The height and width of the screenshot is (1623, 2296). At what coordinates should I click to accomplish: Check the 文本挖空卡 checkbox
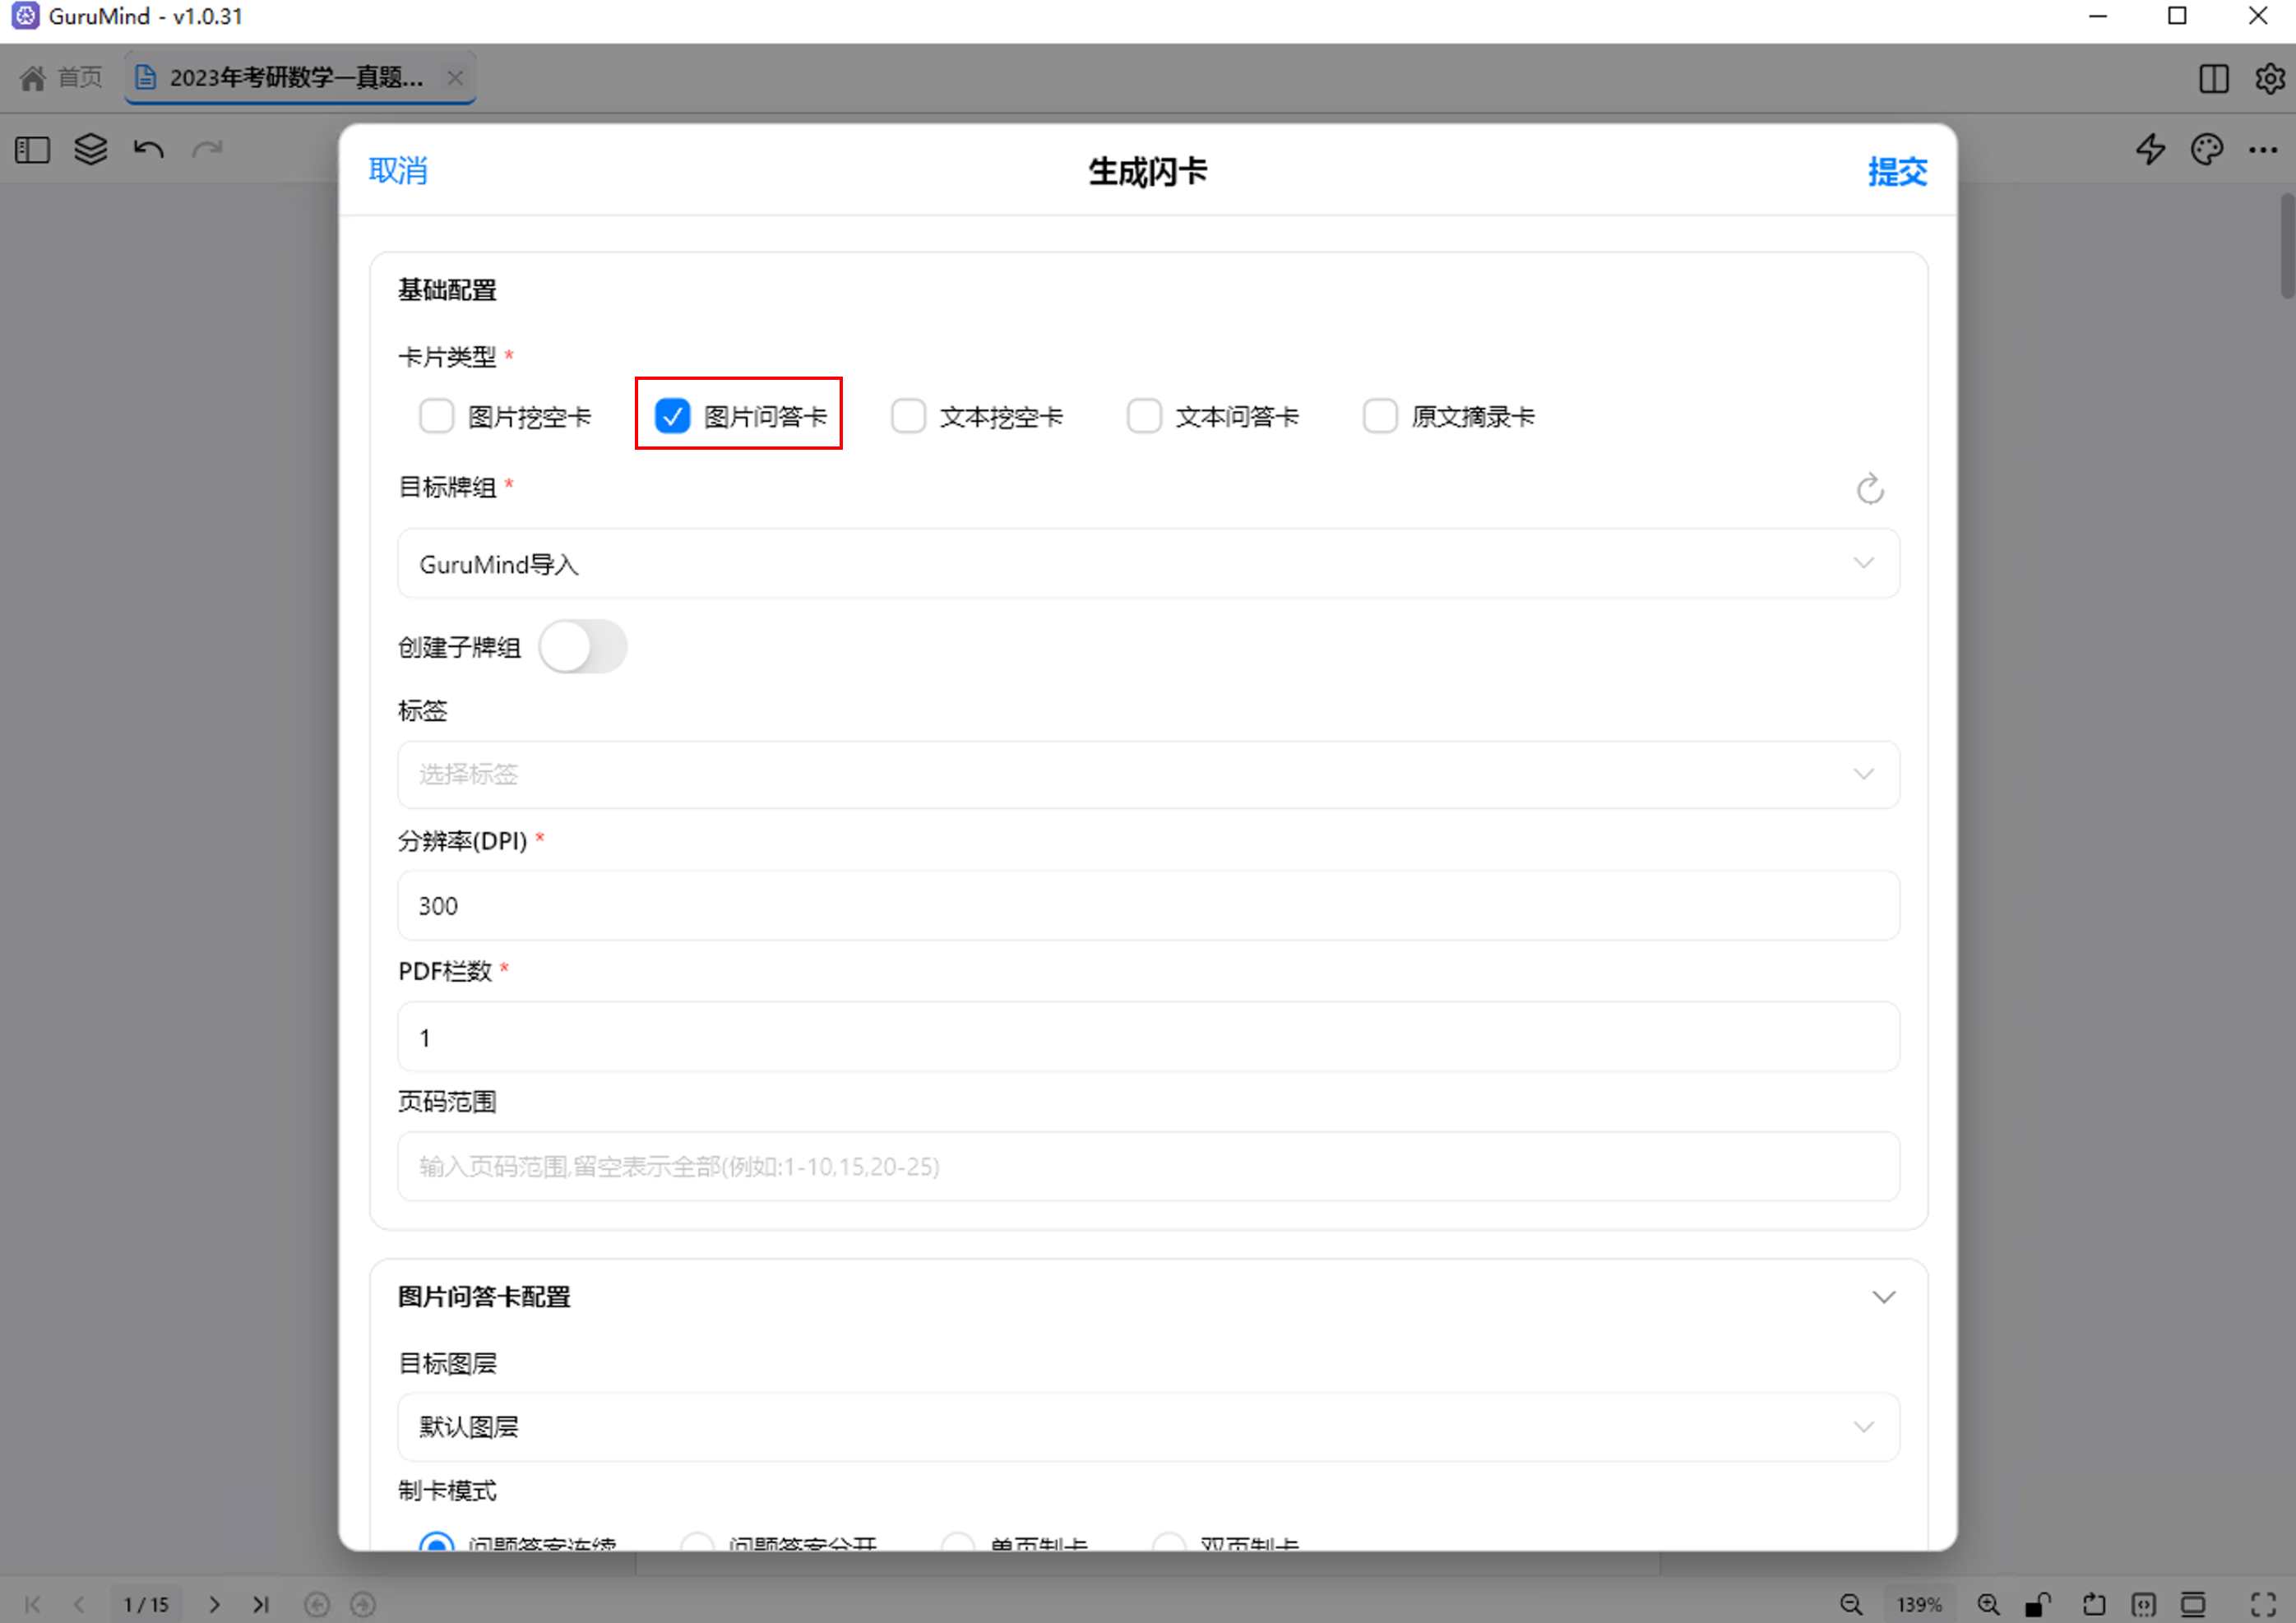908,416
